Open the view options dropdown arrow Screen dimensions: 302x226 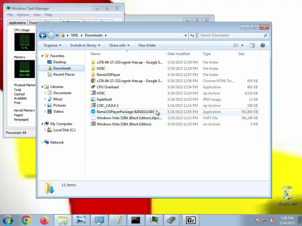point(242,45)
